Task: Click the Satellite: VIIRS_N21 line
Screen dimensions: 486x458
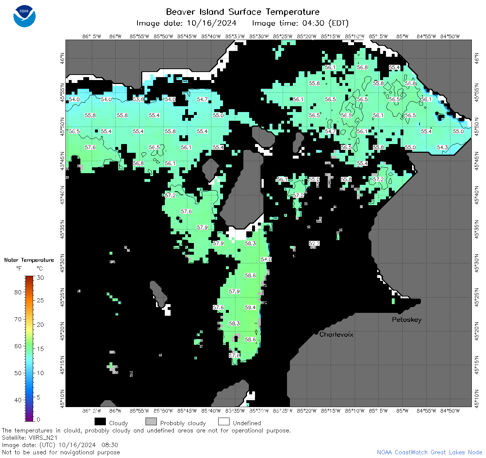Action: click(30, 438)
